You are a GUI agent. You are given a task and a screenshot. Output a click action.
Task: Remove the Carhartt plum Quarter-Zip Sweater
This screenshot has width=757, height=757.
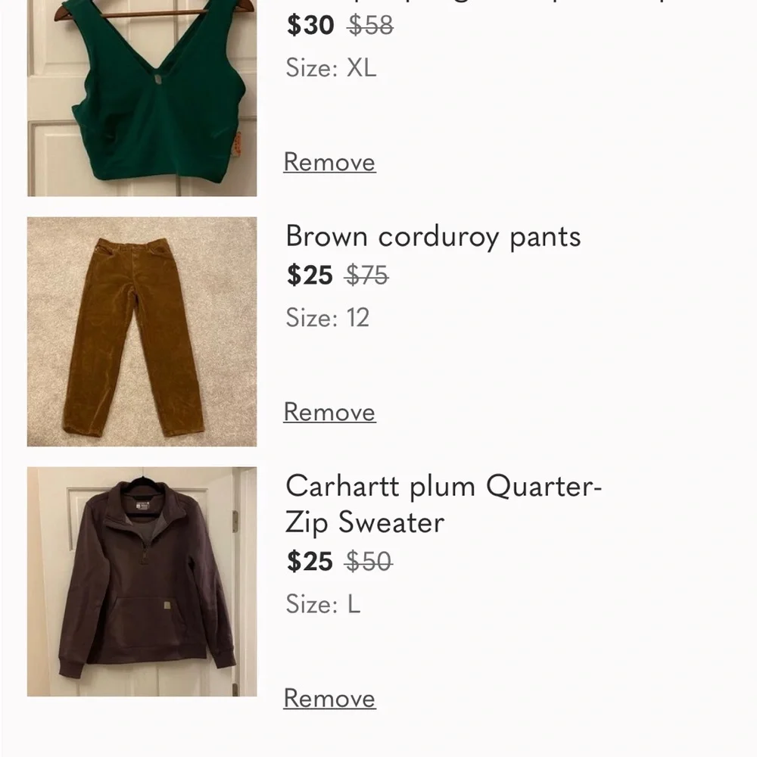[329, 699]
